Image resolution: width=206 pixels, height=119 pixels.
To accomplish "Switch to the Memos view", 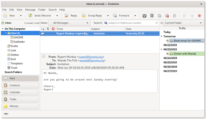I will coord(20,106).
